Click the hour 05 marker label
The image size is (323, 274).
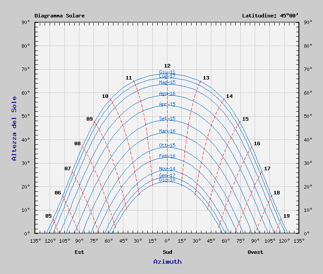pyautogui.click(x=48, y=216)
